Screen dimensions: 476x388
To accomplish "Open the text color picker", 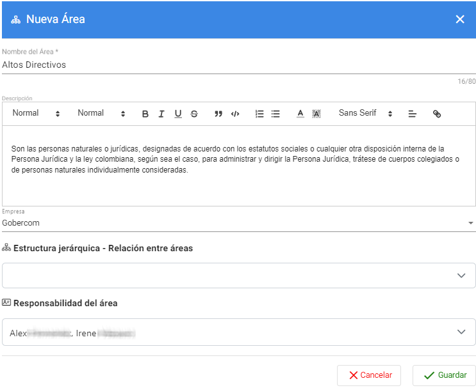I will pyautogui.click(x=300, y=114).
